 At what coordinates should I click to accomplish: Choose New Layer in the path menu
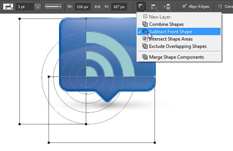pyautogui.click(x=179, y=17)
